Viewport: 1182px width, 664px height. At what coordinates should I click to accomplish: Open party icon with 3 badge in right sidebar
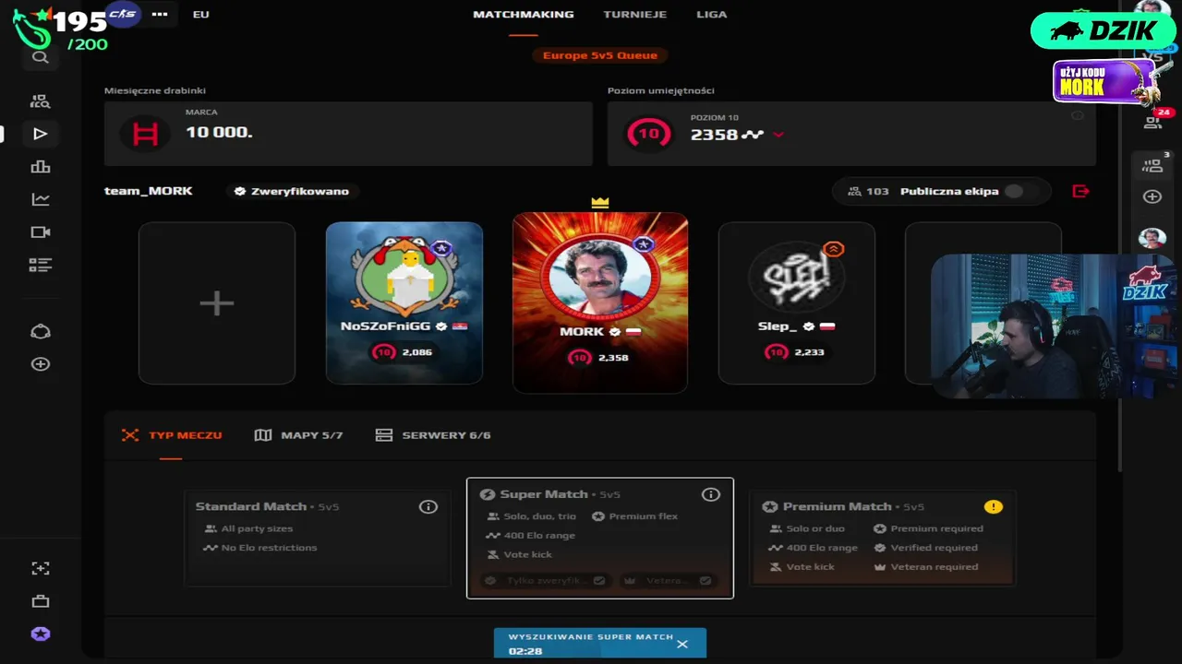(x=1153, y=165)
